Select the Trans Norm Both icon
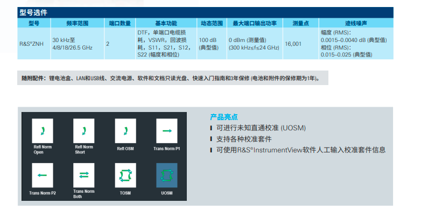The width and height of the screenshot is (428, 224). click(83, 175)
